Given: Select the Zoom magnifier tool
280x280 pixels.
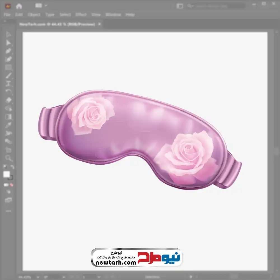Looking at the screenshot, I should click(8, 158).
